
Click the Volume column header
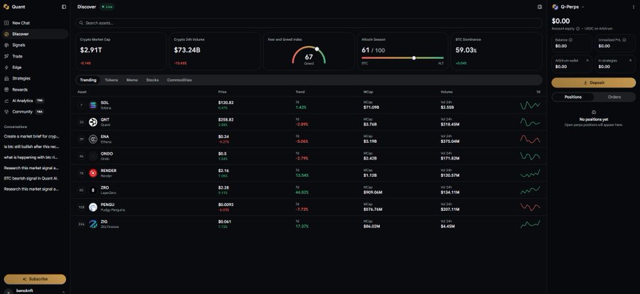[x=447, y=92]
